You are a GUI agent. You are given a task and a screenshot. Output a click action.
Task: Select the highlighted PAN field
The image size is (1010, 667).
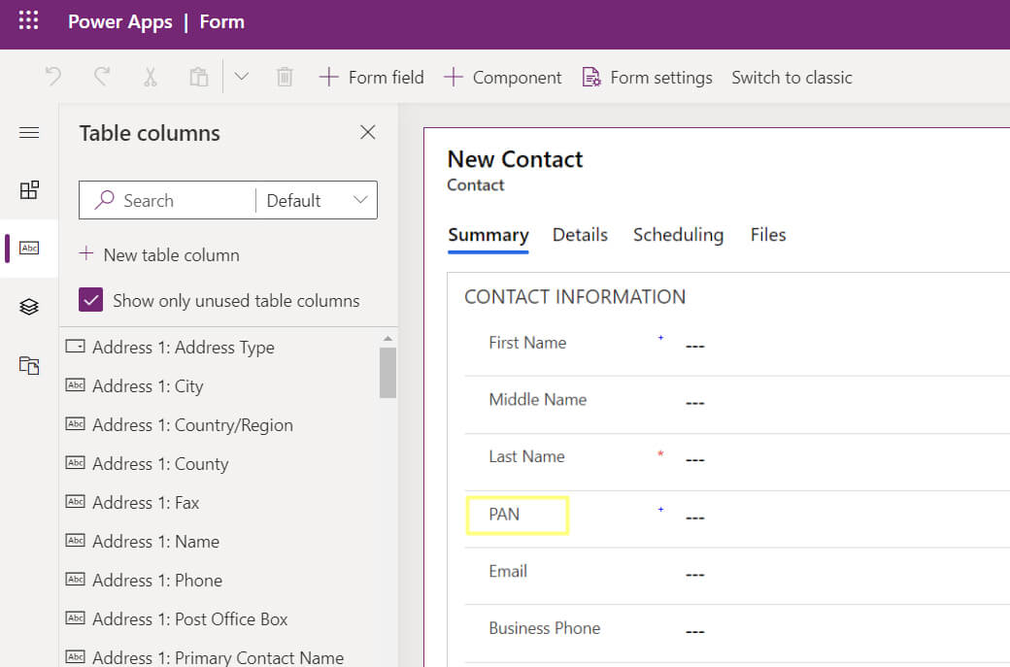pos(517,515)
